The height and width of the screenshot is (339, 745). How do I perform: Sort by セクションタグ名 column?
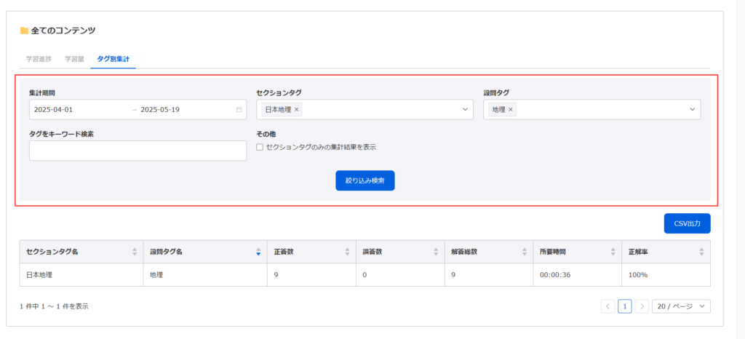(135, 252)
